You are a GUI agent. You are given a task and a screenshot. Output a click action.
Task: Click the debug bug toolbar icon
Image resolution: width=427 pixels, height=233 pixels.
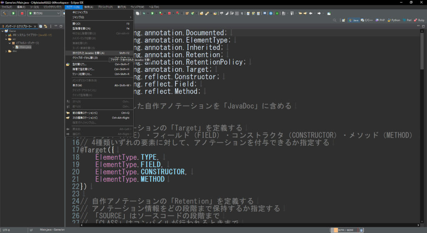pos(144,13)
